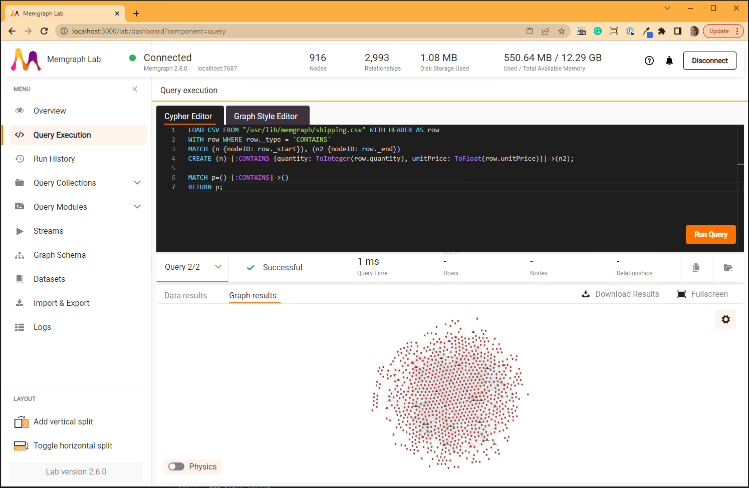Open Logs from the sidebar
Image resolution: width=749 pixels, height=488 pixels.
pyautogui.click(x=78, y=327)
